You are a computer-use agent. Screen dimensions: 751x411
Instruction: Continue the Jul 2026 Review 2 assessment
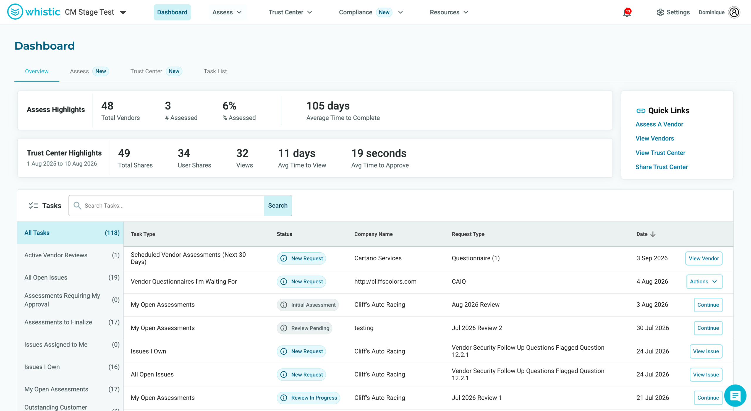[x=708, y=328]
